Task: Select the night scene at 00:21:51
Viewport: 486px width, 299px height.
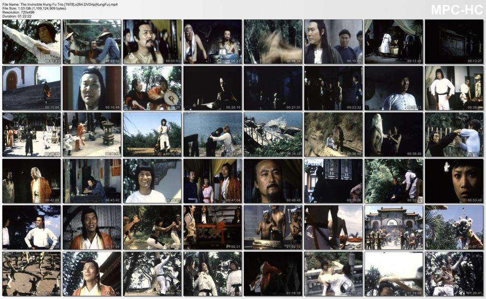Action: (x=273, y=88)
